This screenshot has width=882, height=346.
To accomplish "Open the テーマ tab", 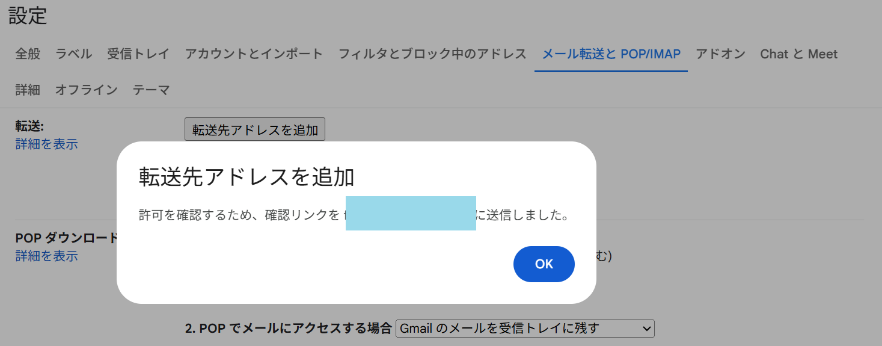I will coord(151,90).
